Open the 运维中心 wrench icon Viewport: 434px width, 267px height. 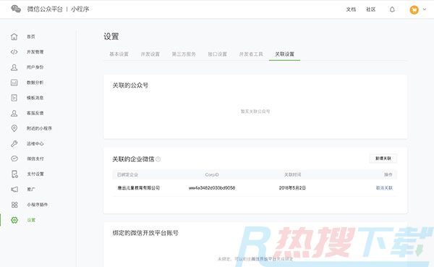pos(14,143)
